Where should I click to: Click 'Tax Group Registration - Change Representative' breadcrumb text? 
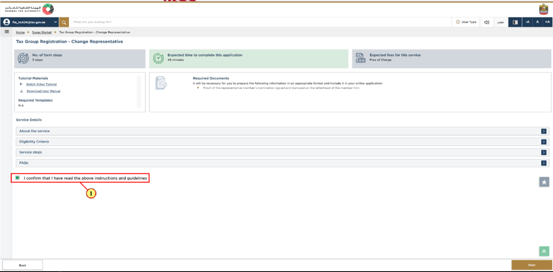pyautogui.click(x=94, y=32)
